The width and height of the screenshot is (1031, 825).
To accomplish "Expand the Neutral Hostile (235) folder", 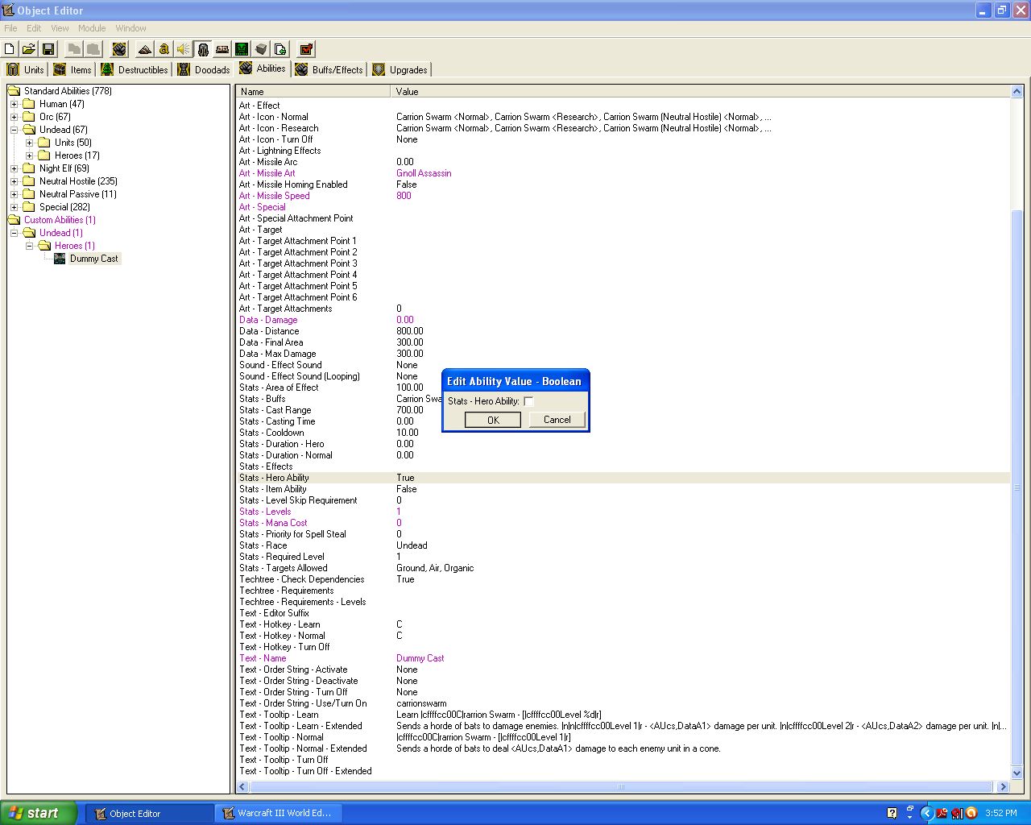I will (x=14, y=181).
